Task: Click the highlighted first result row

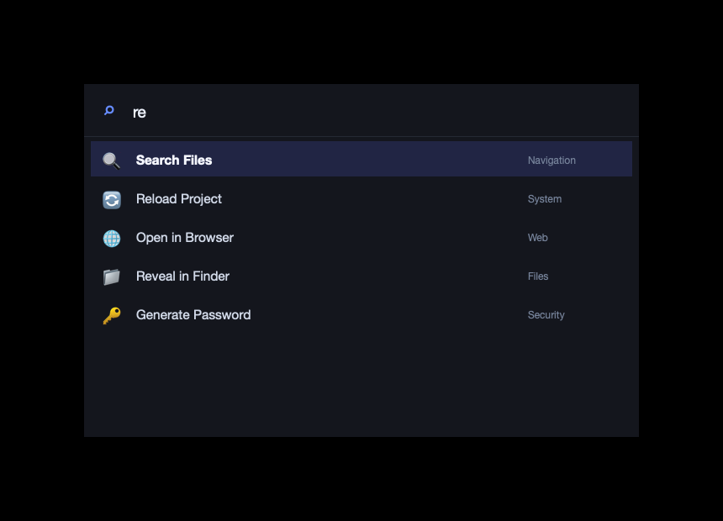Action: [x=361, y=159]
